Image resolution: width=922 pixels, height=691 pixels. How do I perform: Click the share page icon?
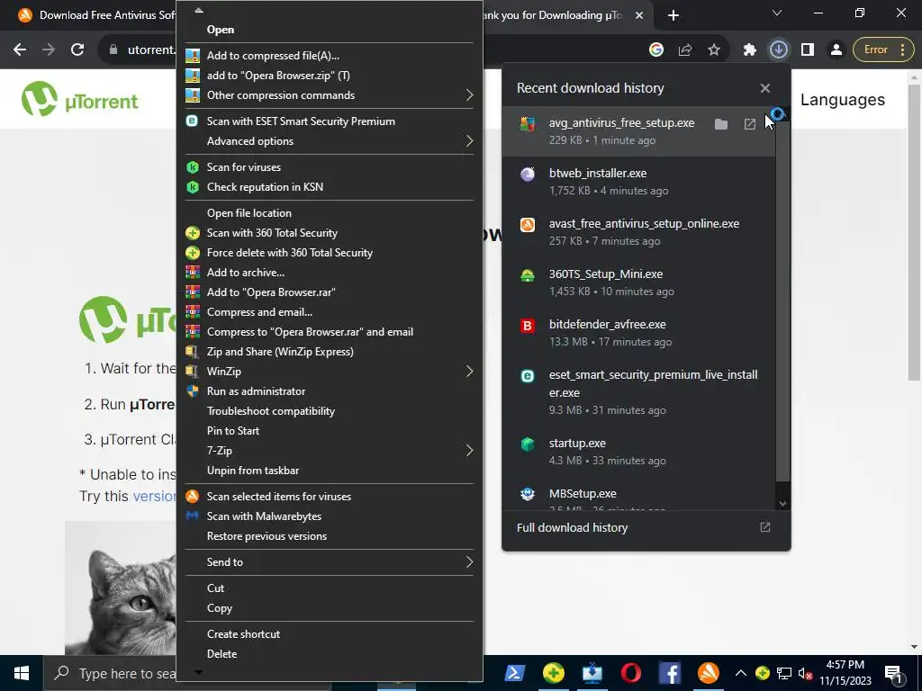click(685, 50)
